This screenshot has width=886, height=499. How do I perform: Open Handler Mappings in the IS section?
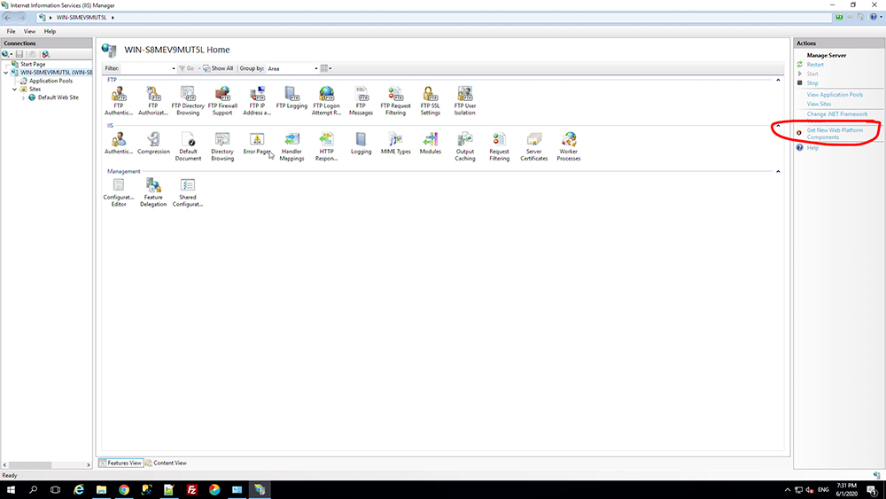pyautogui.click(x=291, y=146)
